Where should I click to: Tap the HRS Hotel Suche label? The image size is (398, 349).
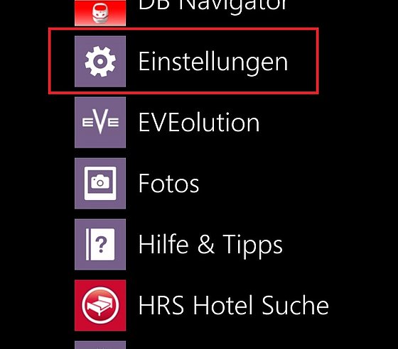tap(234, 306)
